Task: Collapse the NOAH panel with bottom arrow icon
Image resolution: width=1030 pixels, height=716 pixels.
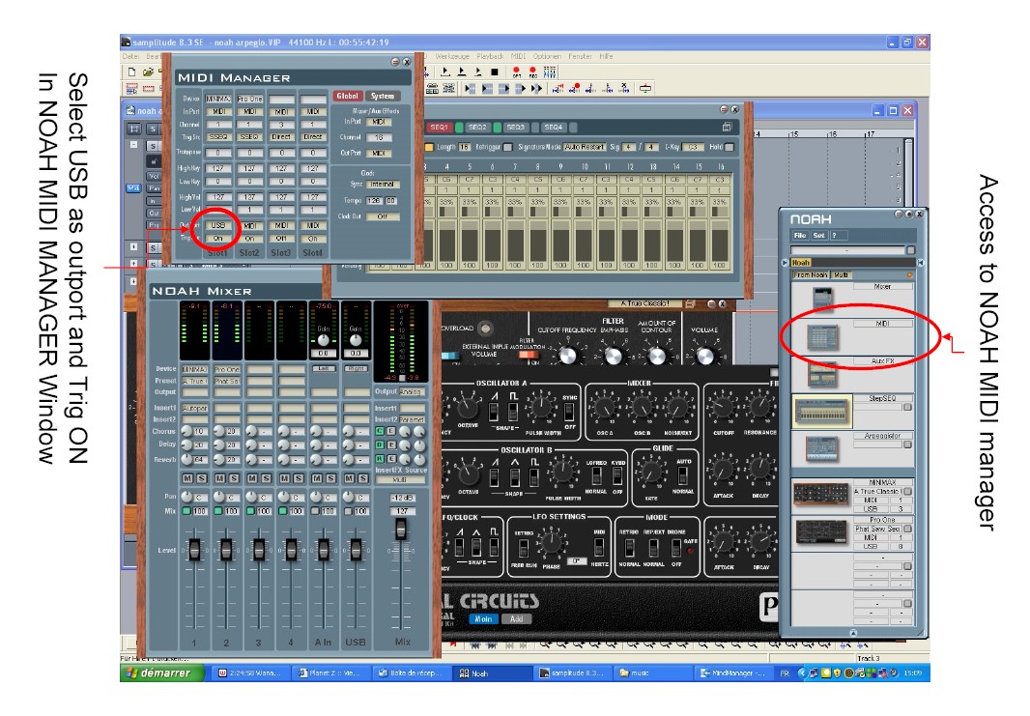Action: click(x=852, y=633)
